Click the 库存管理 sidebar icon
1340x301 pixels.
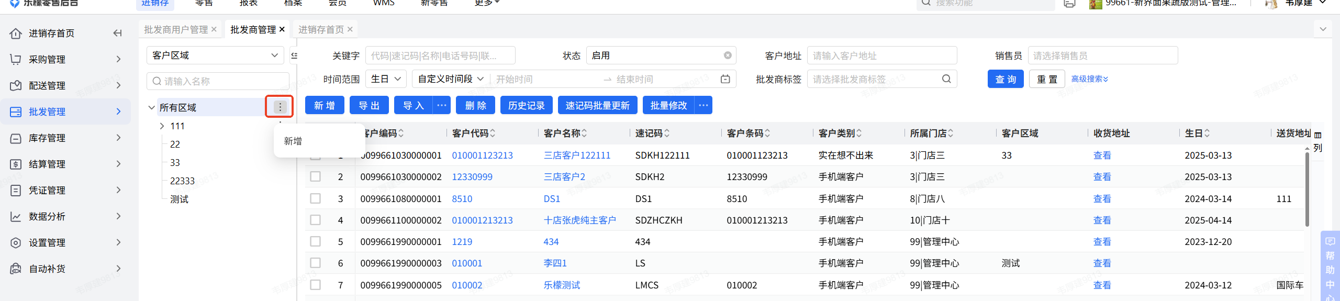coord(16,138)
